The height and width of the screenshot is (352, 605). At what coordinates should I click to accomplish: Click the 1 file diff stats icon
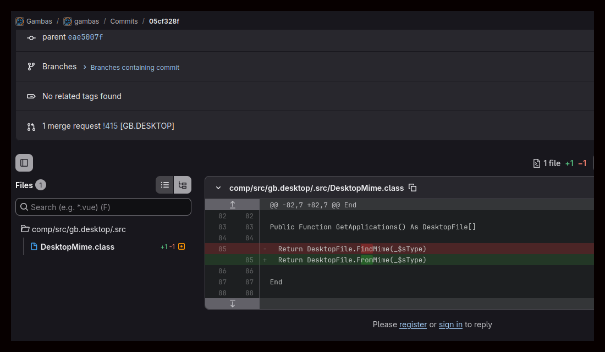537,163
